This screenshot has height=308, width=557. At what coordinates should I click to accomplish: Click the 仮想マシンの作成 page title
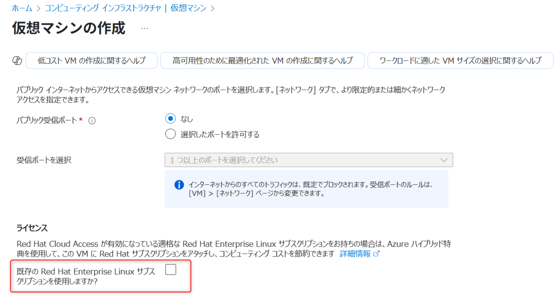(69, 28)
